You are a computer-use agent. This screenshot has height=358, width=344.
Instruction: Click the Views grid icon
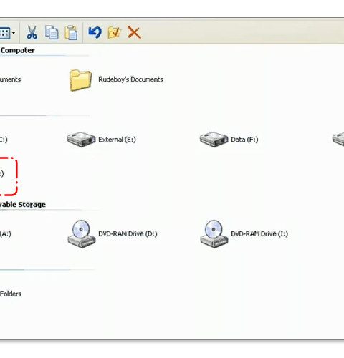point(5,33)
